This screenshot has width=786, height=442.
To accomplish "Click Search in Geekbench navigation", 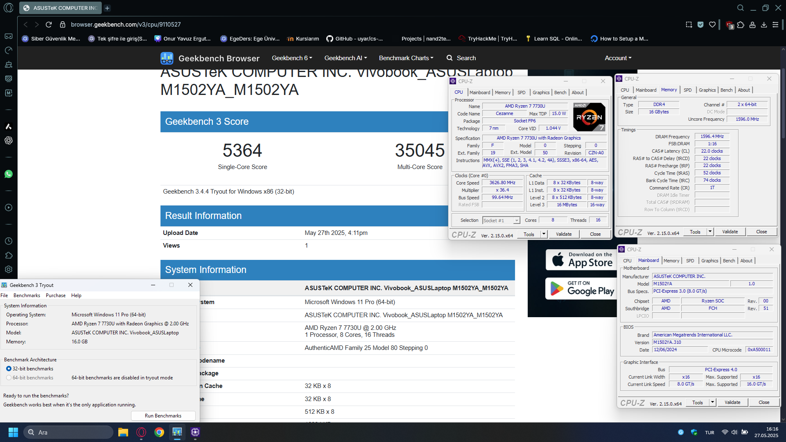I will 461,58.
